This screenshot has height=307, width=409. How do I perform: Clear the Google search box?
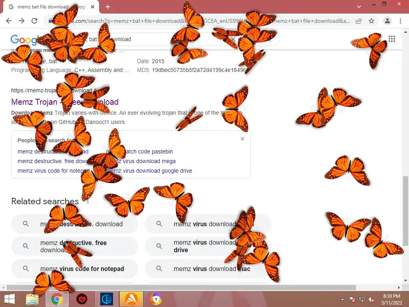[x=233, y=39]
